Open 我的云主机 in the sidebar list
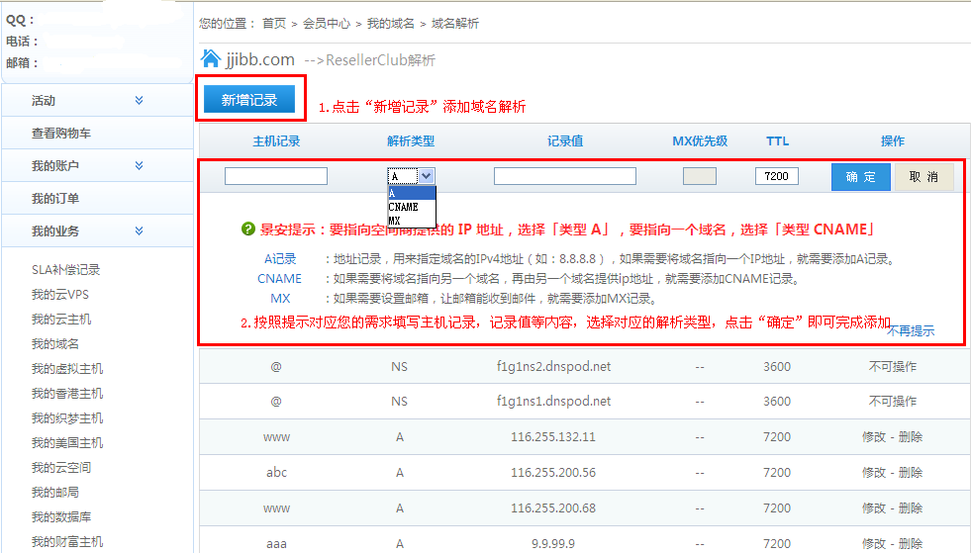This screenshot has width=971, height=553. point(61,320)
